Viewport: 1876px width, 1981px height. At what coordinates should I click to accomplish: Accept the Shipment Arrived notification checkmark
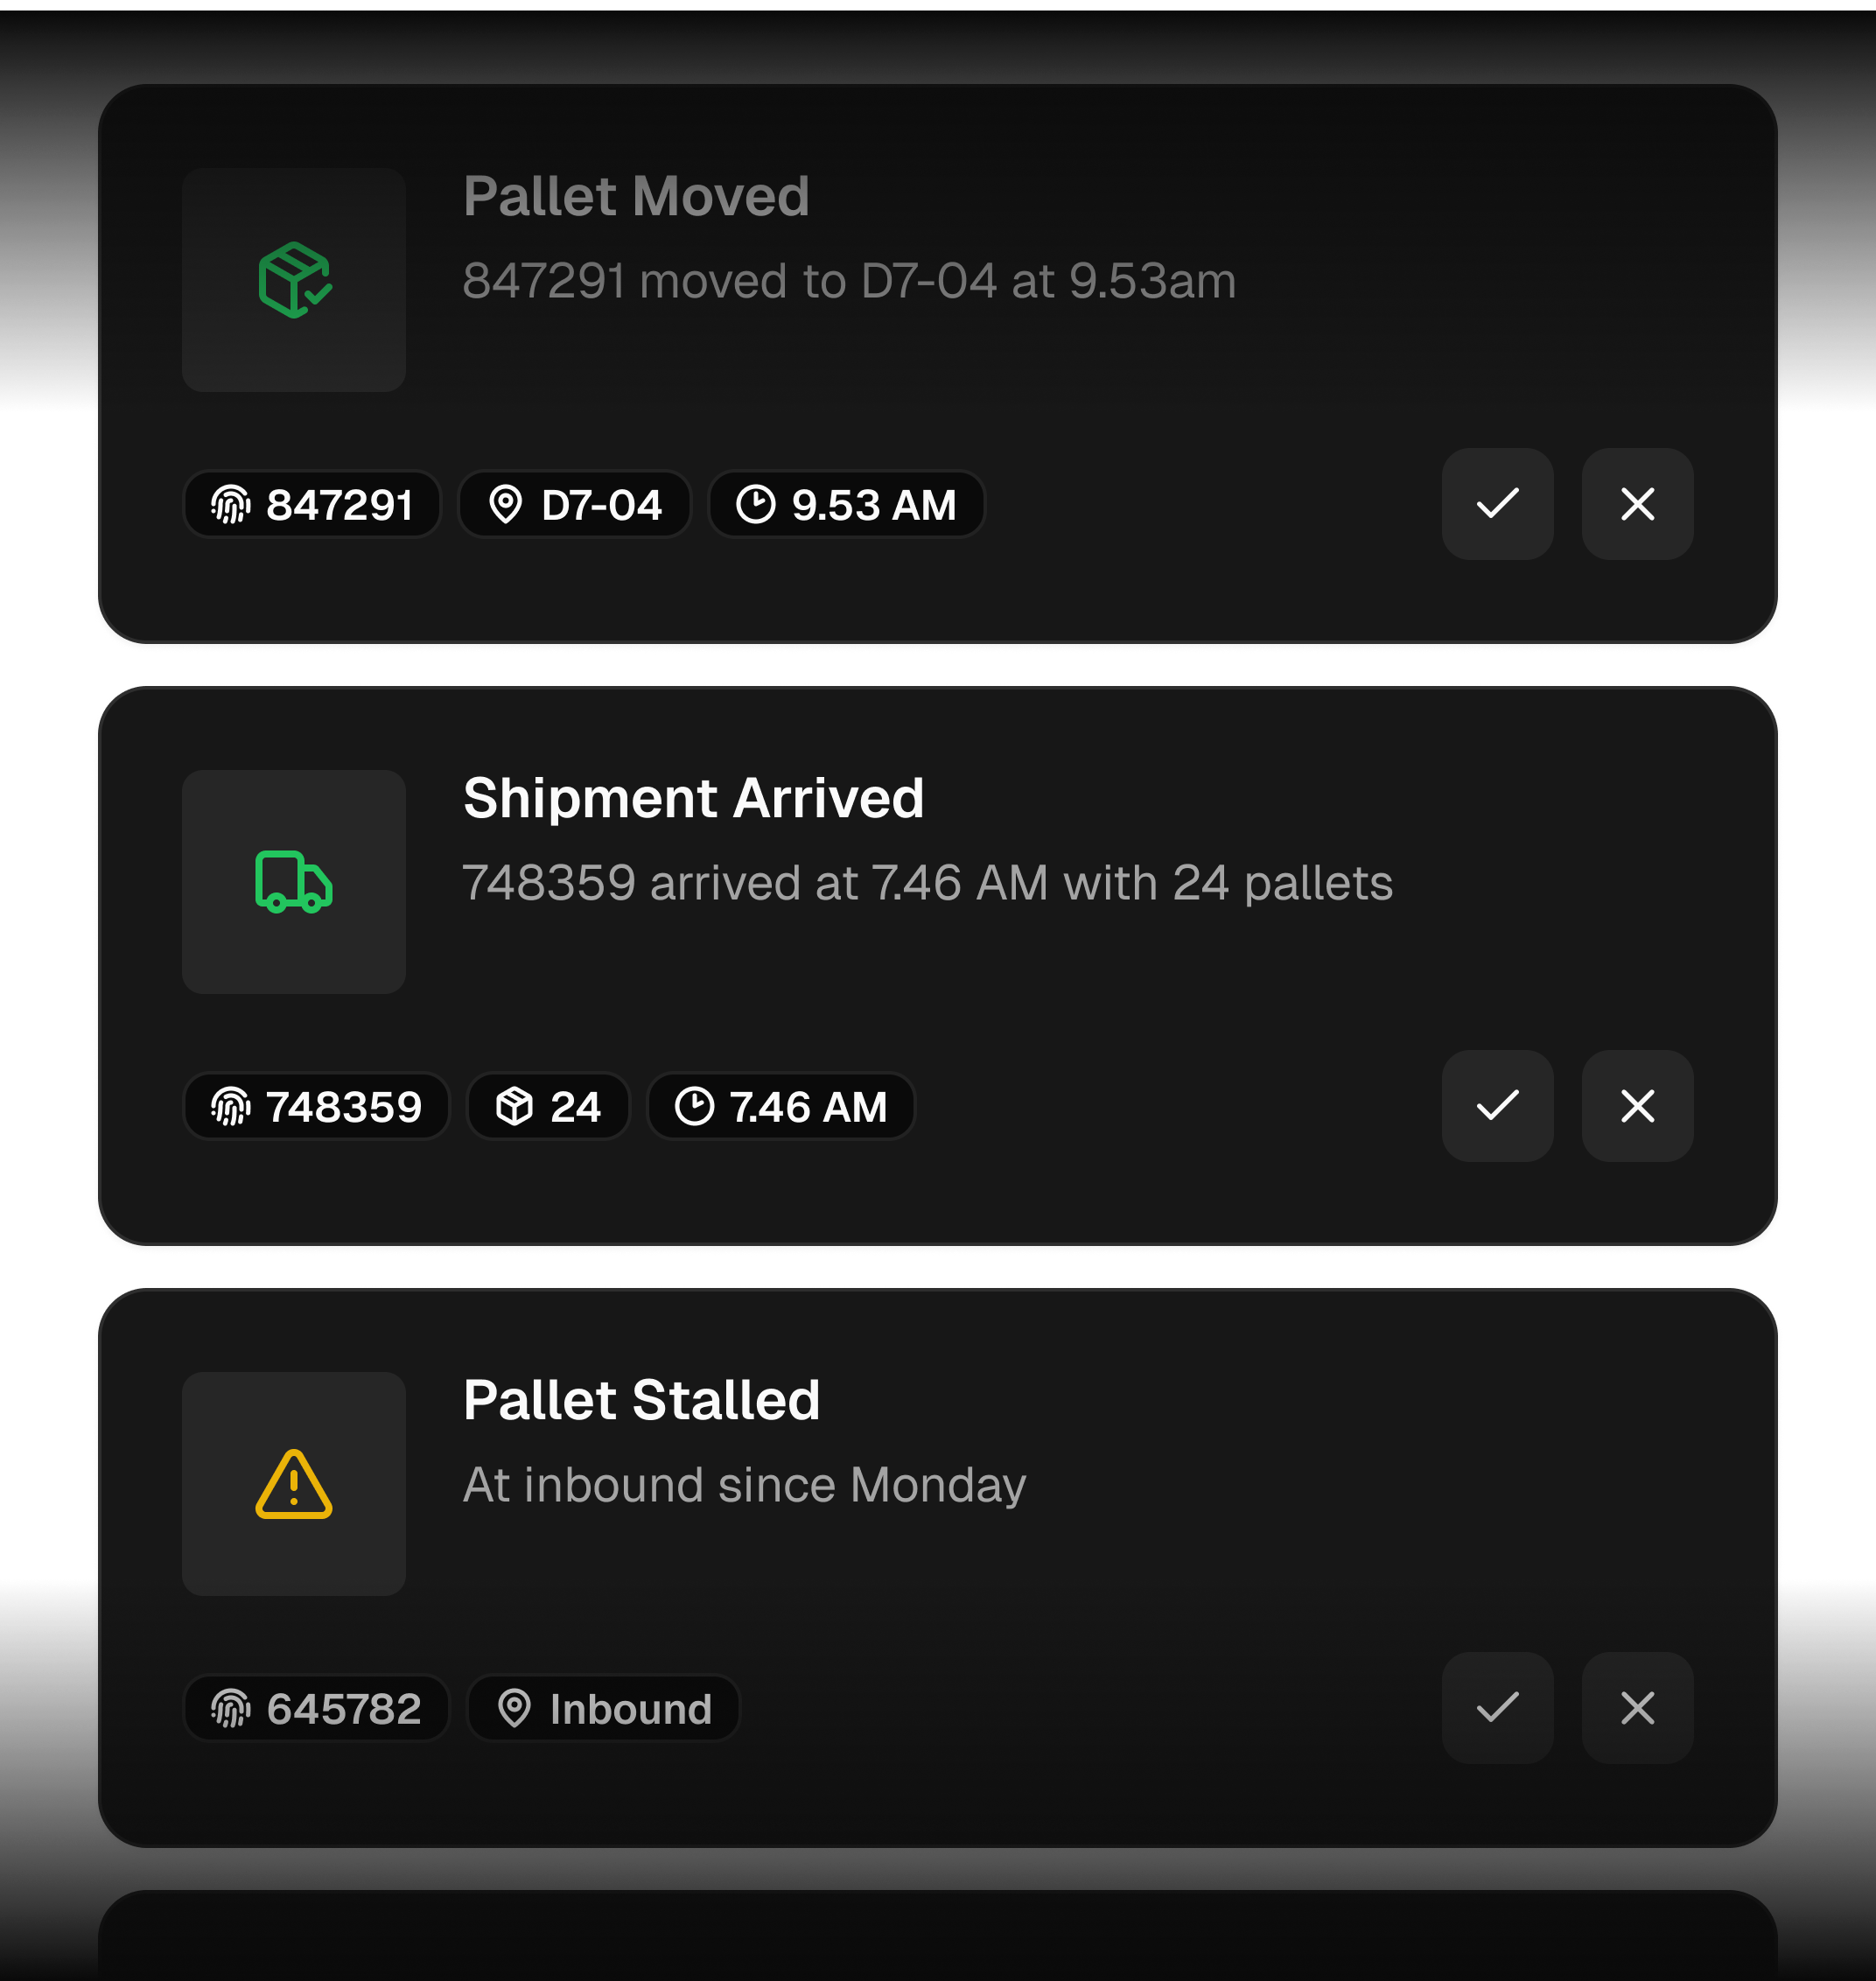pos(1497,1106)
